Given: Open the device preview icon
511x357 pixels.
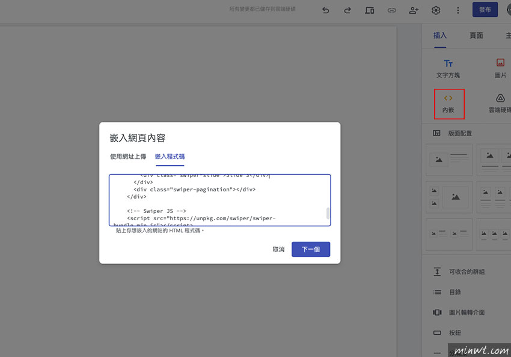Looking at the screenshot, I should coord(370,10).
